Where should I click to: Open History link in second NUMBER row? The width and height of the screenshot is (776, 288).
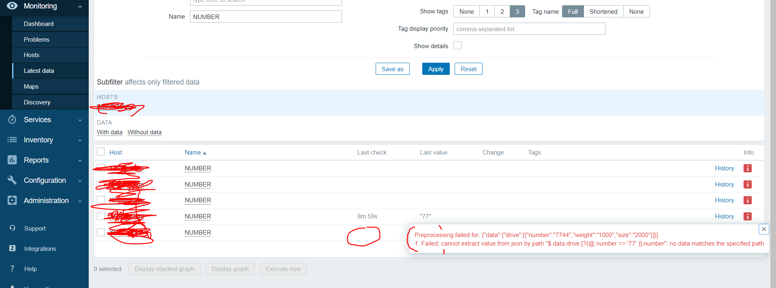(x=724, y=184)
